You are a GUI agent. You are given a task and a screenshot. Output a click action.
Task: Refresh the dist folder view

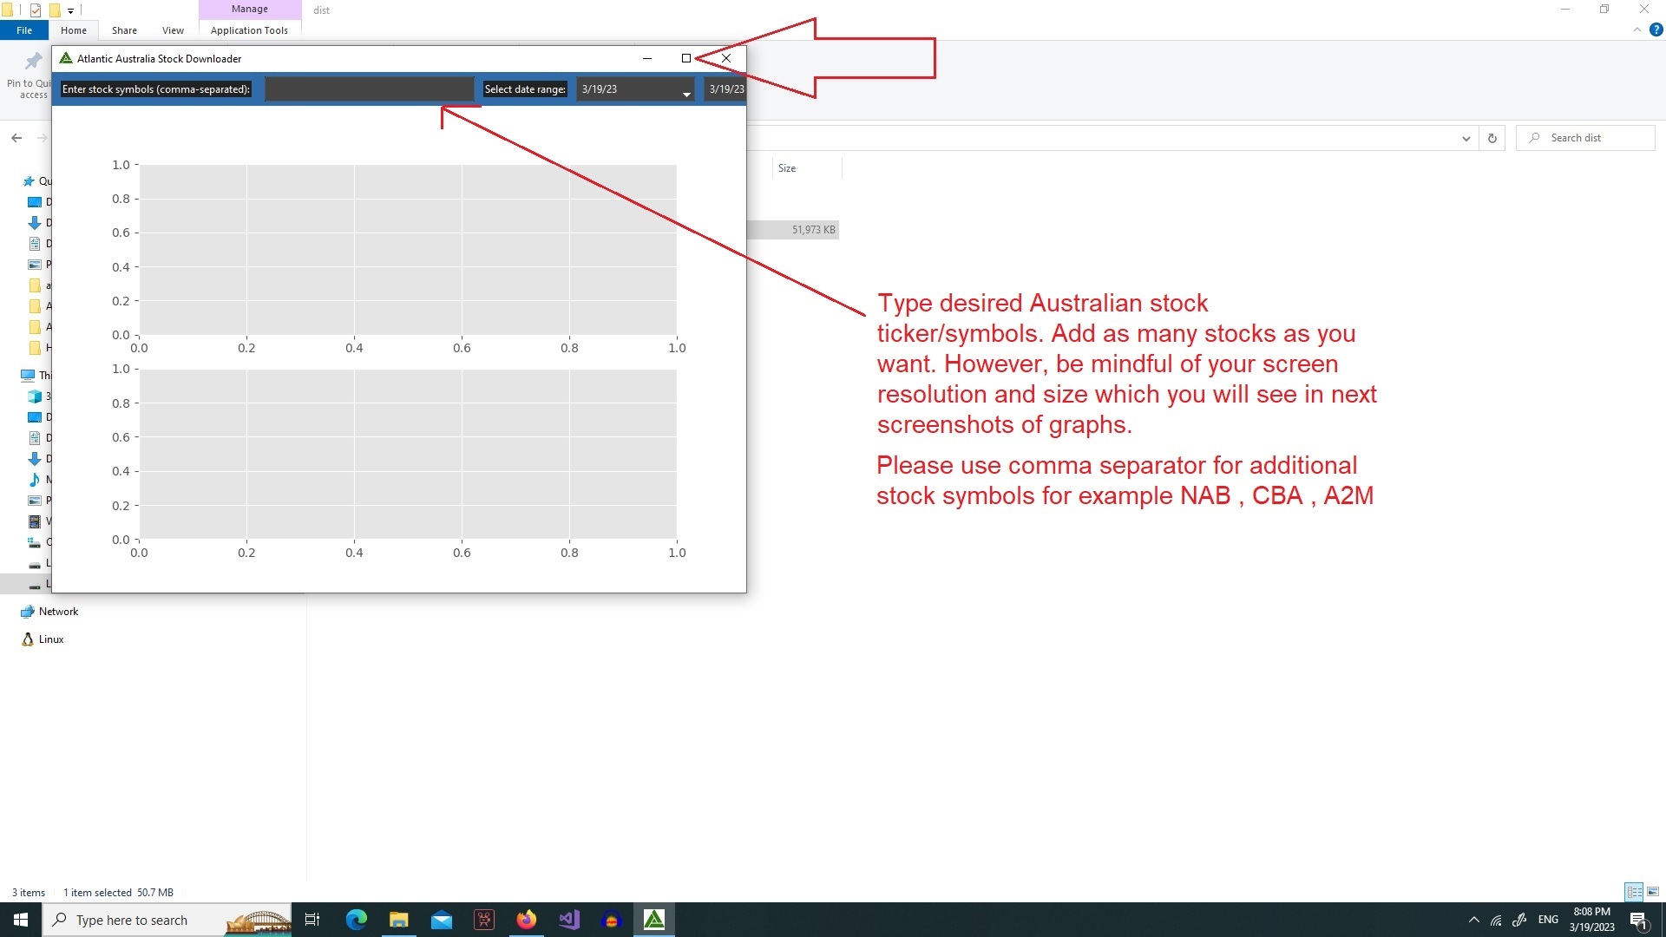coord(1492,138)
